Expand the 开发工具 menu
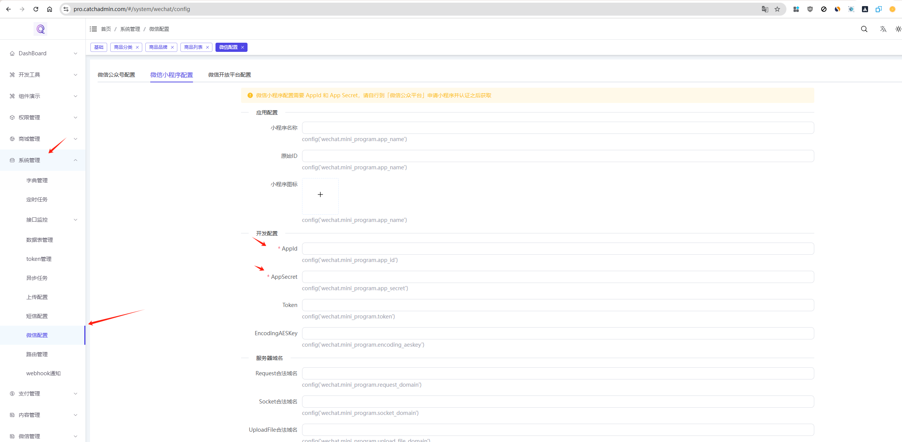Screen dimensions: 902x442 tap(43, 75)
